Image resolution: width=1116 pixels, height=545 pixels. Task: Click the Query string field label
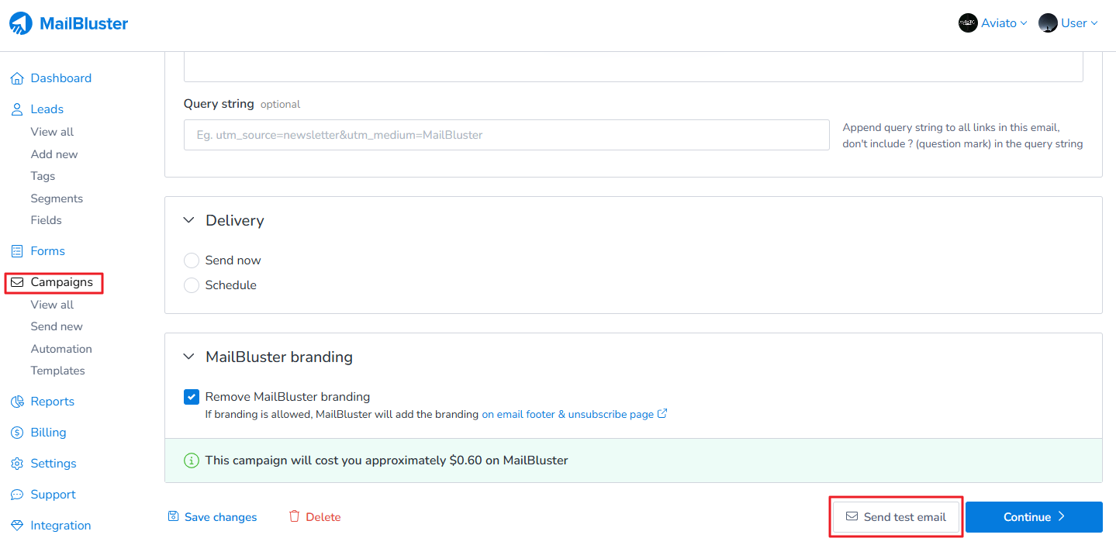[219, 104]
